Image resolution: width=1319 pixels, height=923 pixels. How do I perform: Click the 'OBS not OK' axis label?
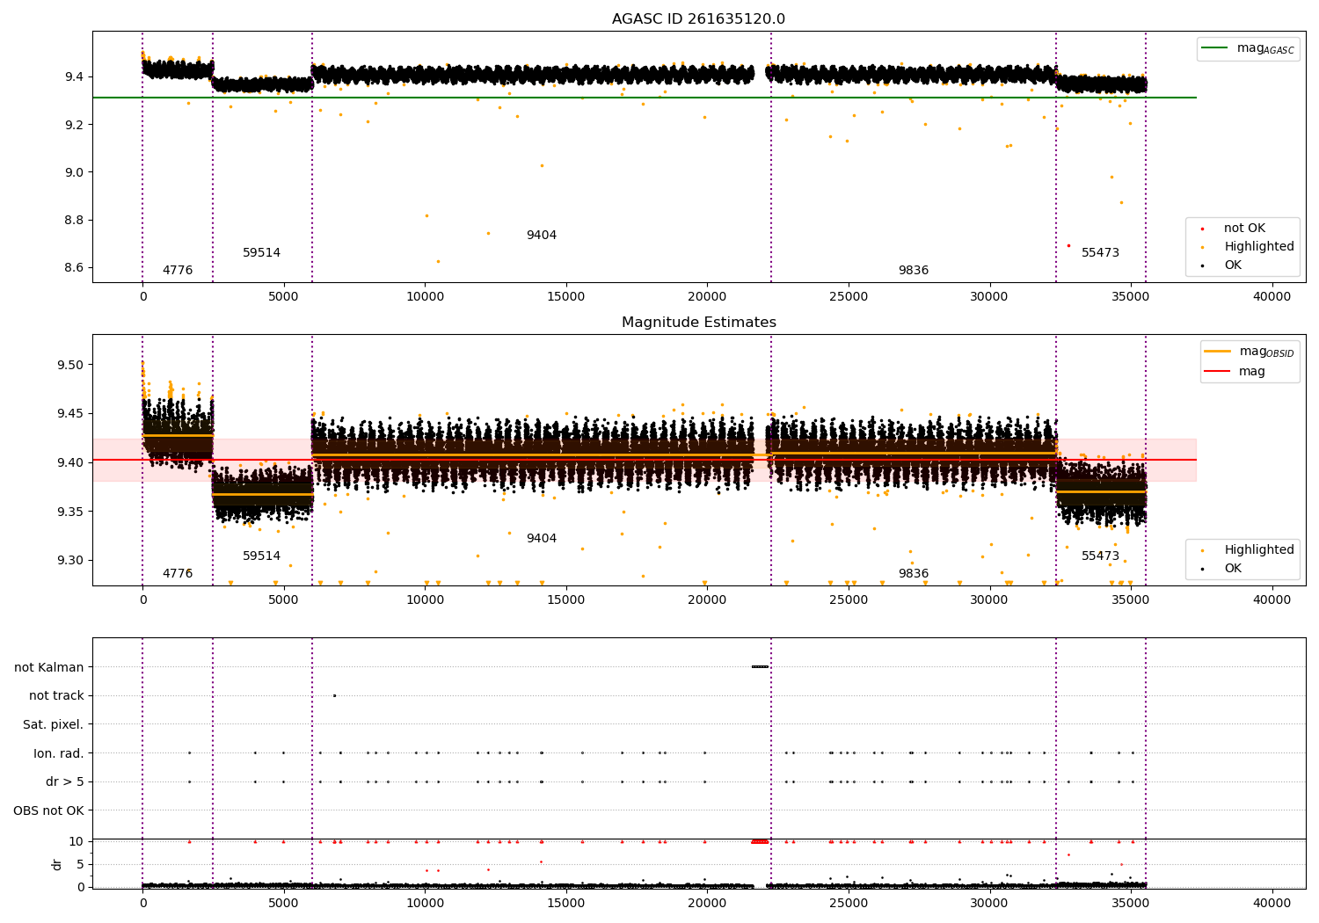49,810
